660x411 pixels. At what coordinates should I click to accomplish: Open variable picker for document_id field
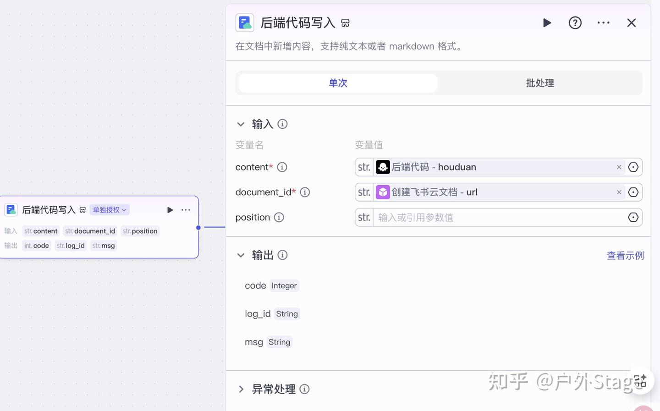pos(633,192)
